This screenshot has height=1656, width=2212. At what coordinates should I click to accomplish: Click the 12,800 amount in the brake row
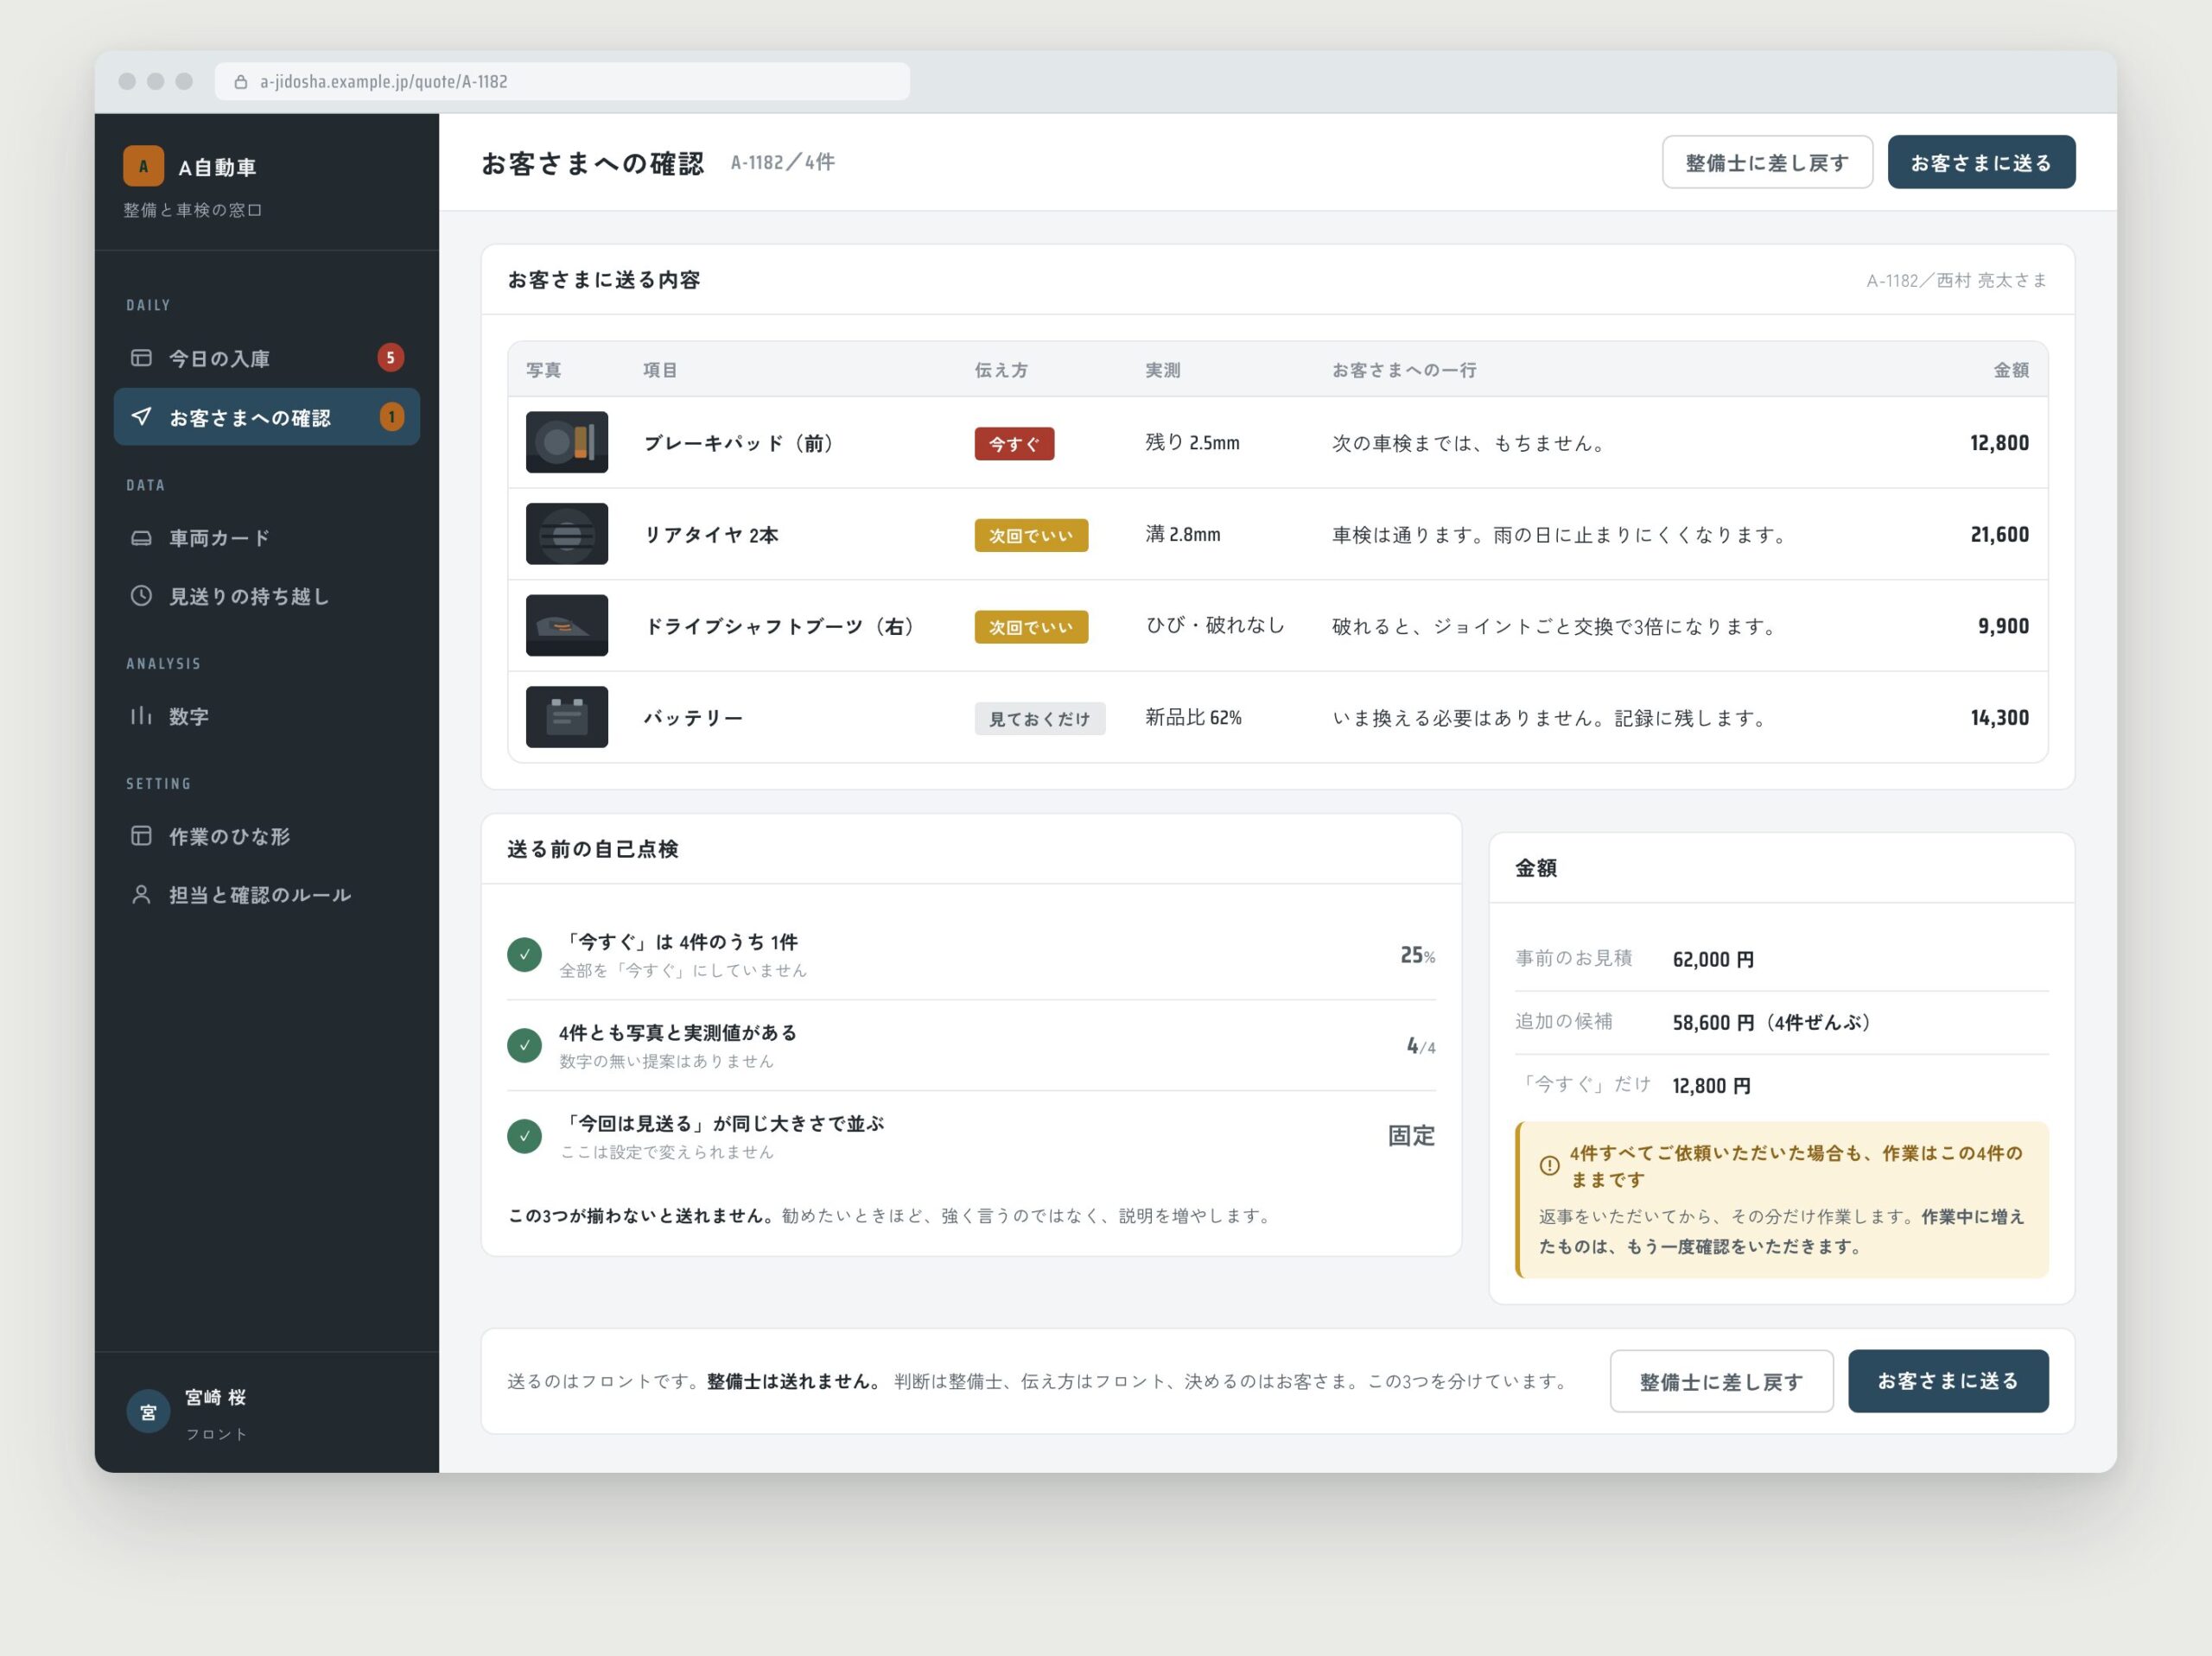[1999, 443]
